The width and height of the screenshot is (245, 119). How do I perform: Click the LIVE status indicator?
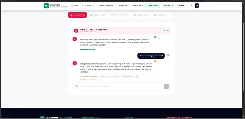pos(166,31)
